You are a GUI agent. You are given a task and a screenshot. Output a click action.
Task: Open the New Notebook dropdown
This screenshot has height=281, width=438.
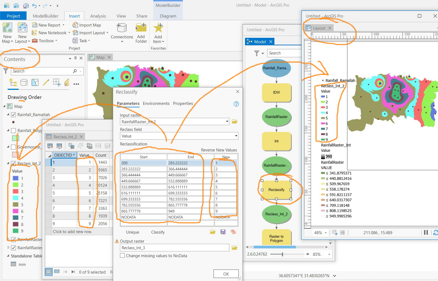coord(69,33)
